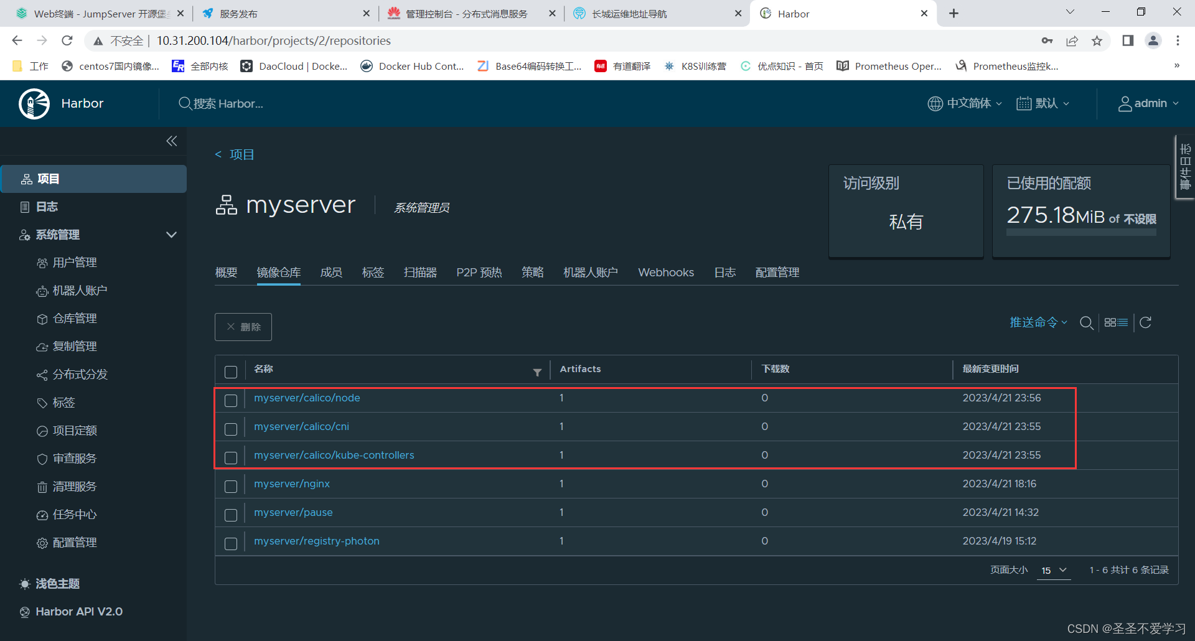Bookmark this page with star icon
Image resolution: width=1195 pixels, height=641 pixels.
1097,40
